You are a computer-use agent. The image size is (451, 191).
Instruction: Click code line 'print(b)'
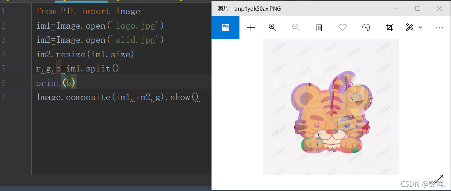[x=56, y=83]
